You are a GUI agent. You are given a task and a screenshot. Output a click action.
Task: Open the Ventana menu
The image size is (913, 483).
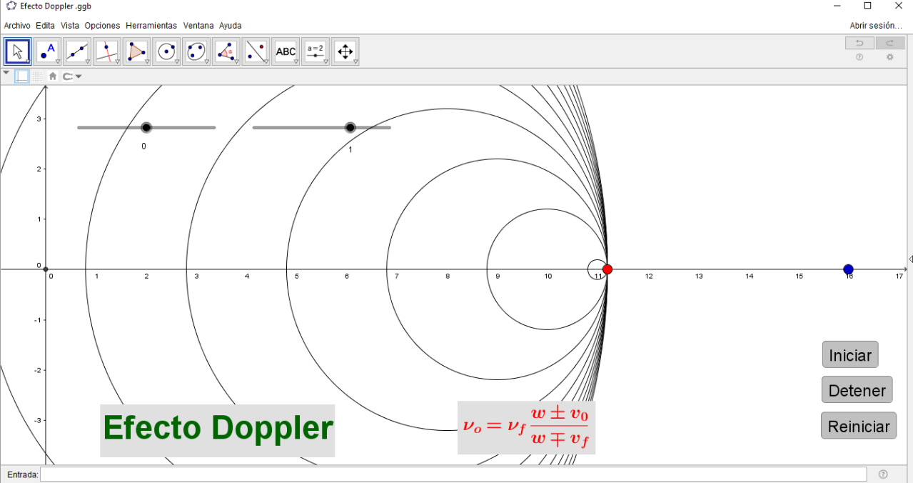click(x=198, y=26)
